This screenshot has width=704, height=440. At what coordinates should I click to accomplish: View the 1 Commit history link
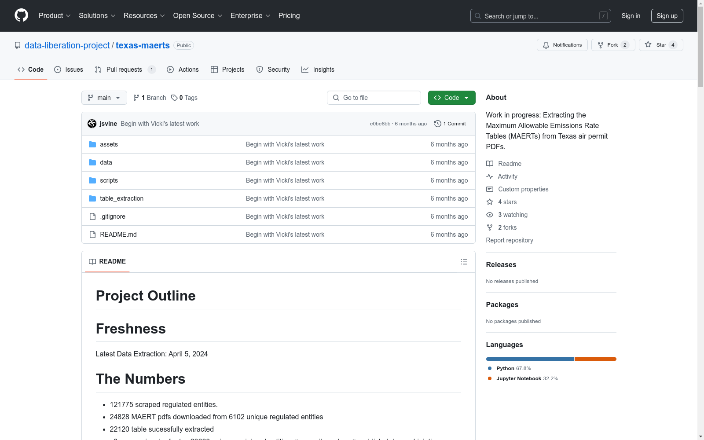[x=450, y=124]
